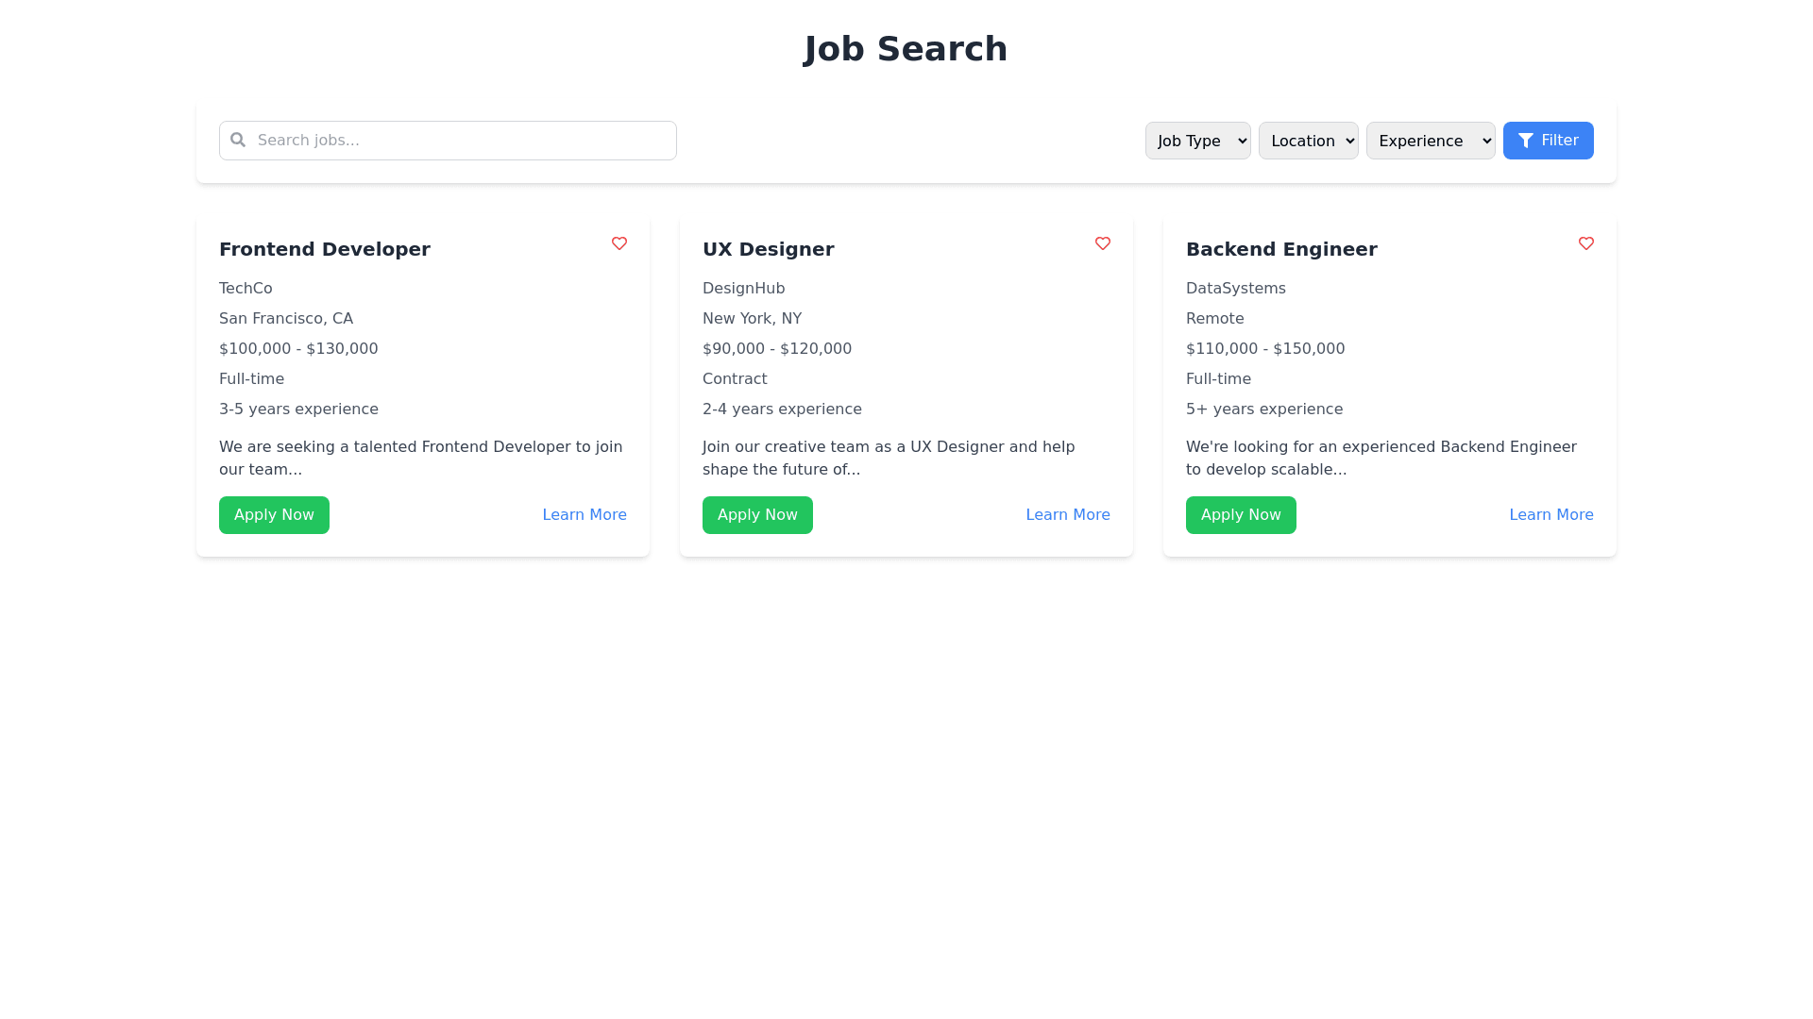Select the Frontend Developer job title

pos(325,249)
